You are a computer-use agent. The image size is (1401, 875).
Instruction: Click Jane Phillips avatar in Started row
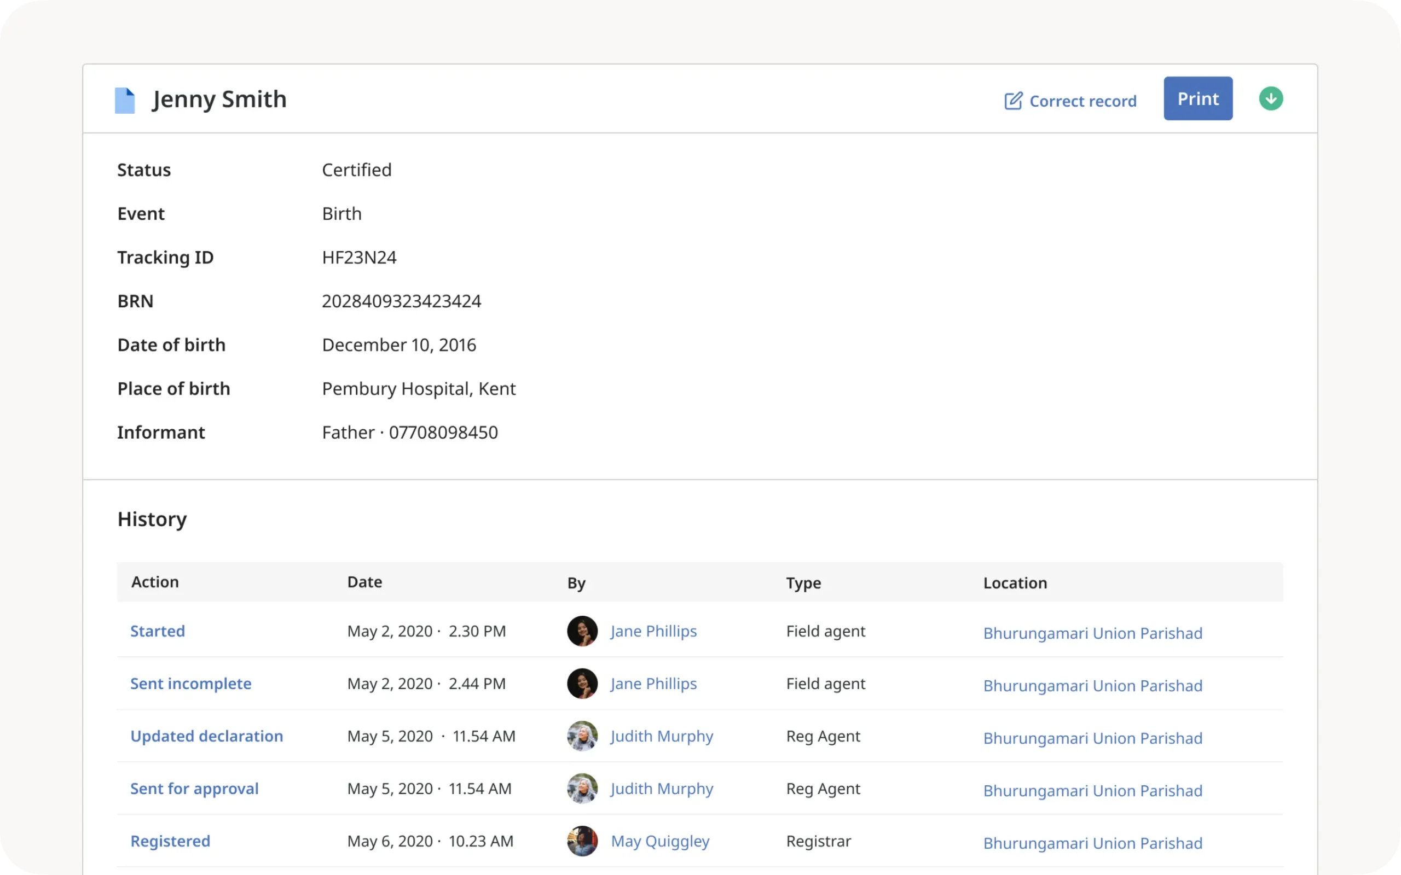point(582,631)
